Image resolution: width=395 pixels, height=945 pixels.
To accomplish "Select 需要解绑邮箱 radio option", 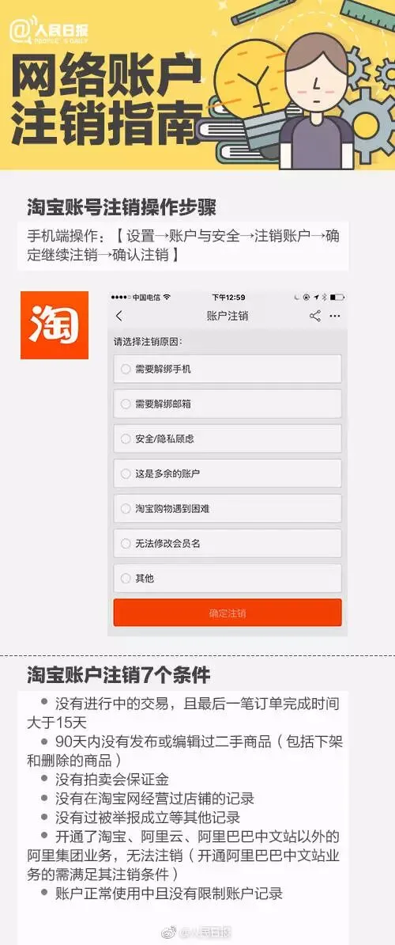I will (228, 404).
